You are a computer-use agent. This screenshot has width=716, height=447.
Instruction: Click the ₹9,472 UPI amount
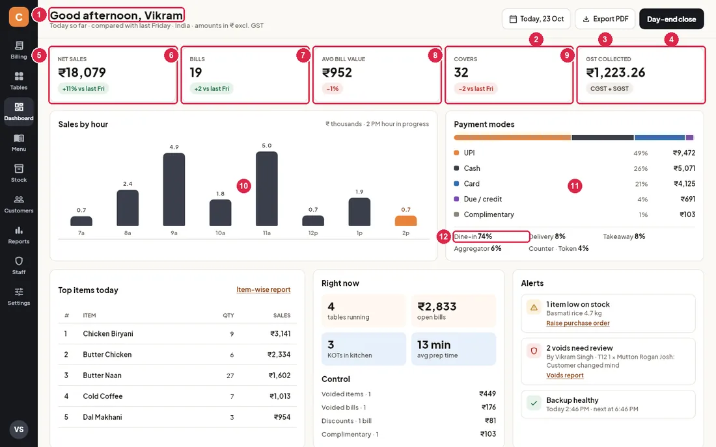684,153
